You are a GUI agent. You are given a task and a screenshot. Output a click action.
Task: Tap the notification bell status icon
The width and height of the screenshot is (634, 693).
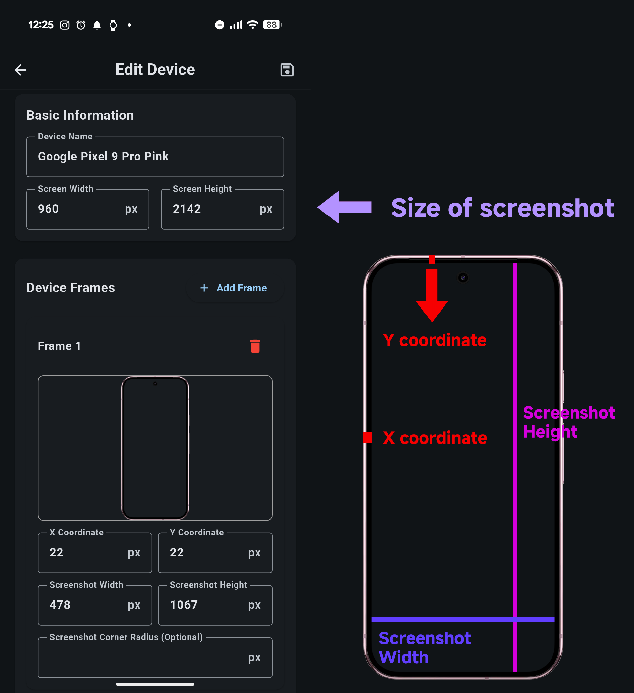click(97, 25)
